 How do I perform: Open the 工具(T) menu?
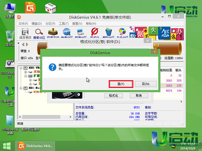64,23
